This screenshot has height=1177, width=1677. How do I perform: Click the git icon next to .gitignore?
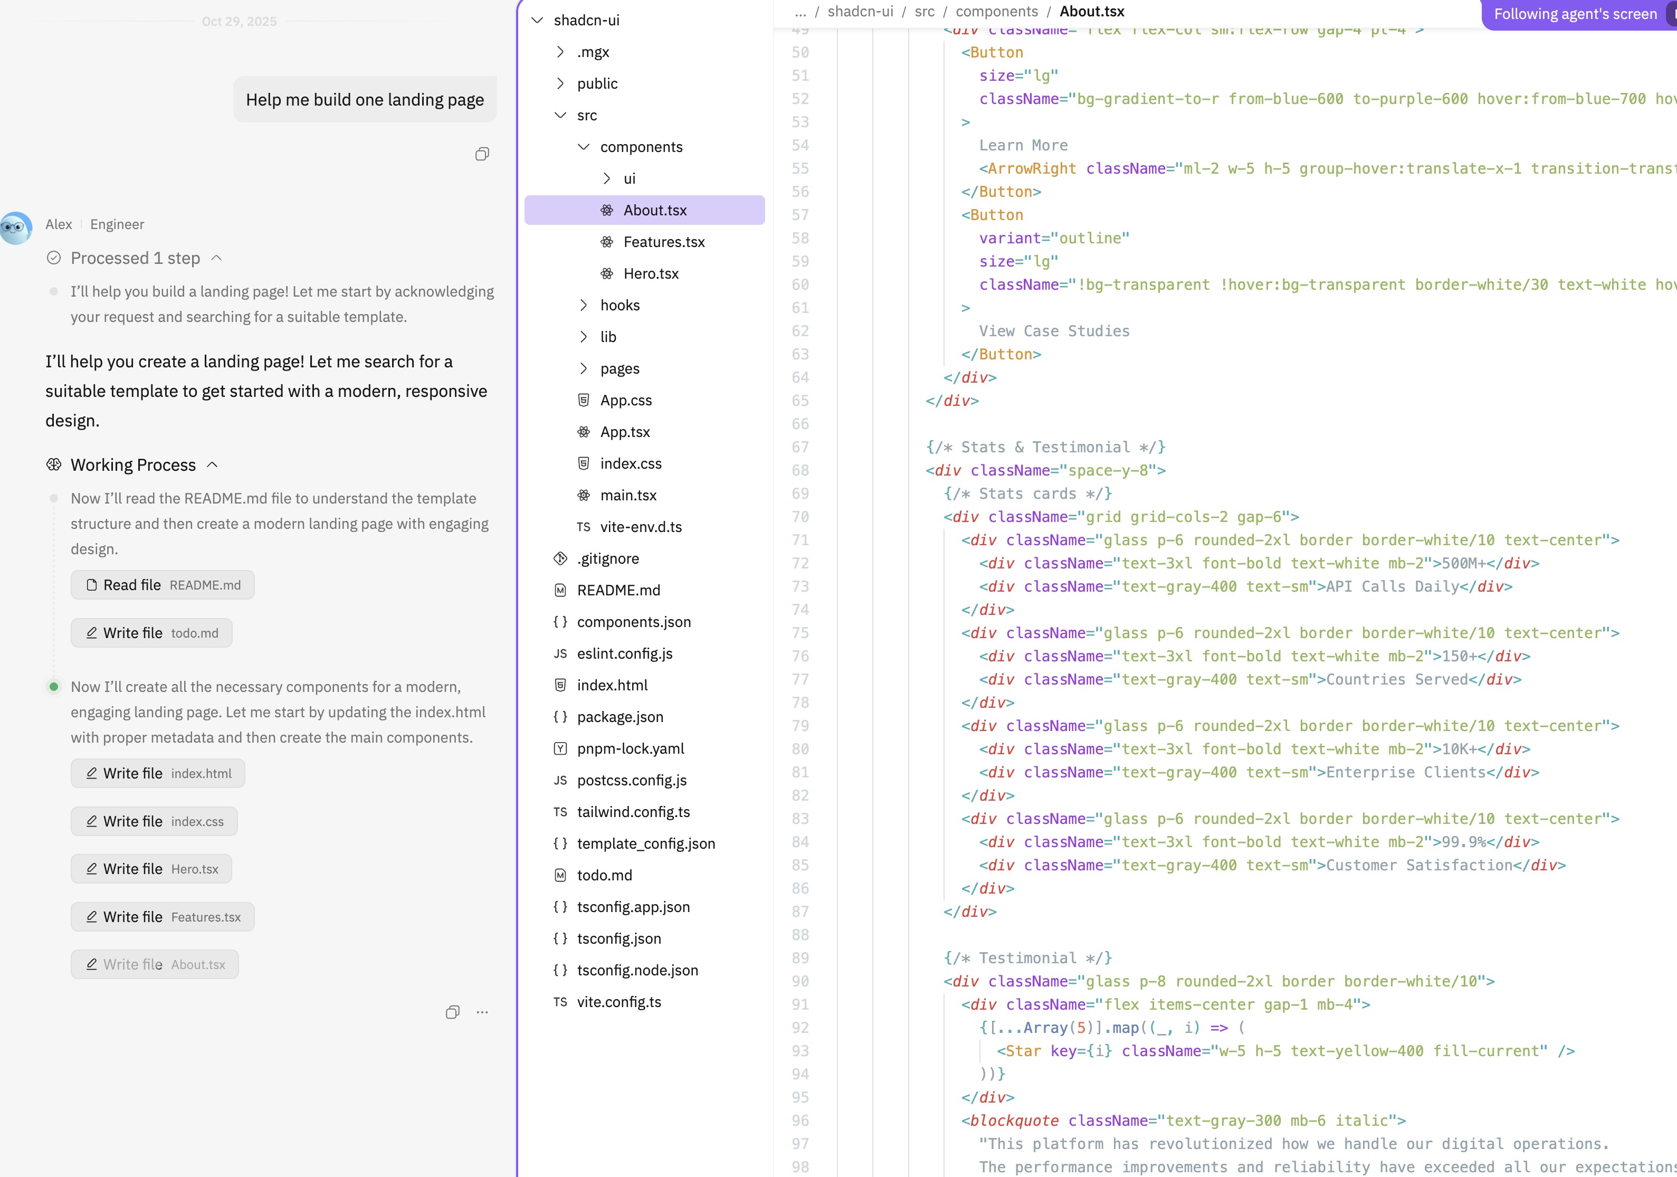560,559
